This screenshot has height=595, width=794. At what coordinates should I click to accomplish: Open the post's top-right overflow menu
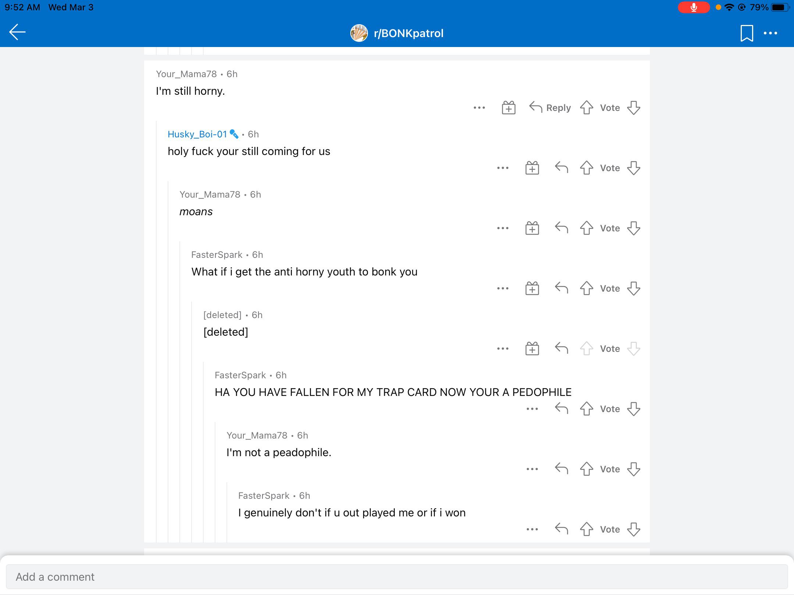click(770, 33)
